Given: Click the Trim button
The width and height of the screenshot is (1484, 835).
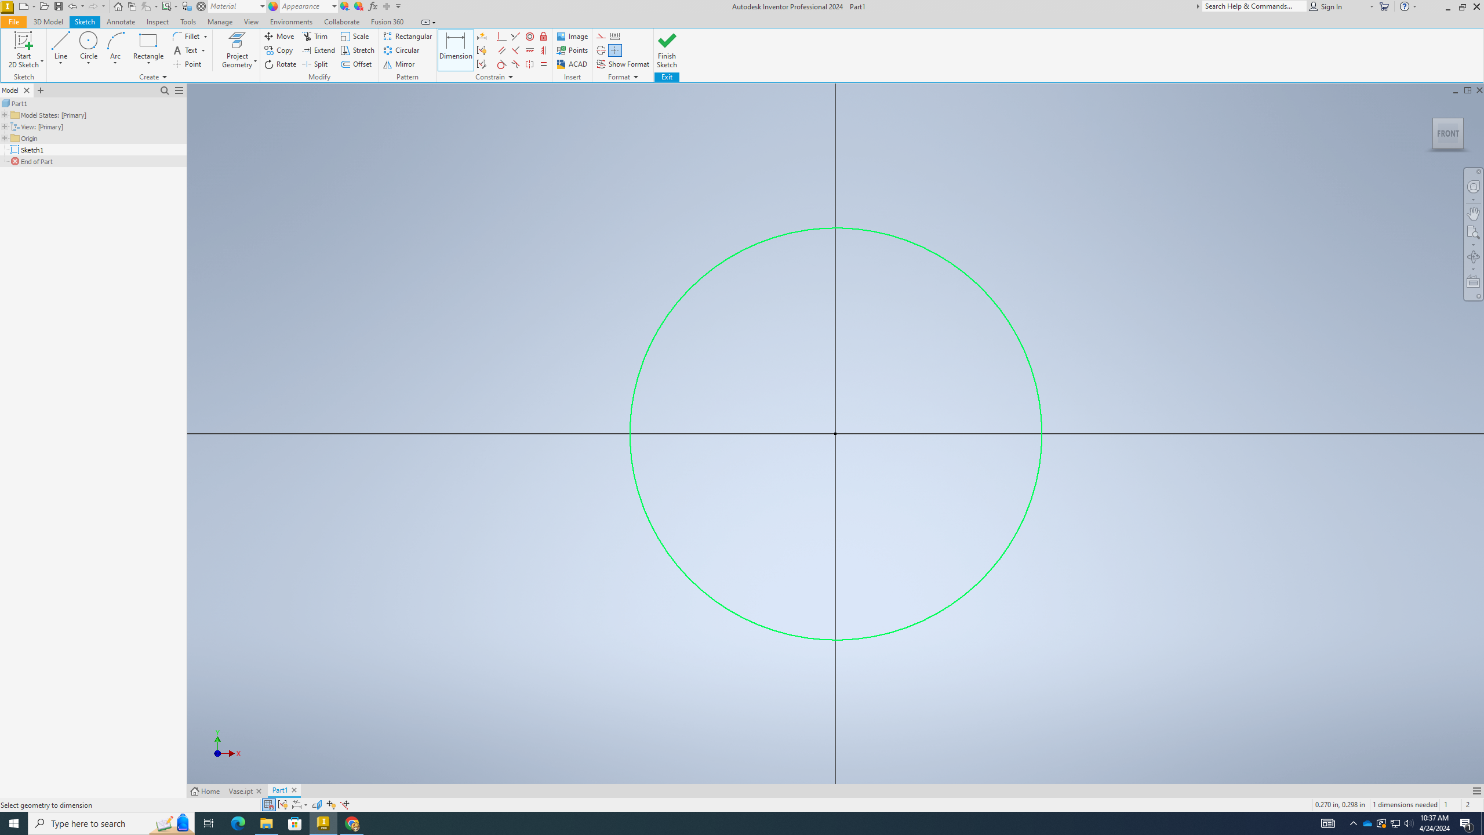Looking at the screenshot, I should 315,37.
